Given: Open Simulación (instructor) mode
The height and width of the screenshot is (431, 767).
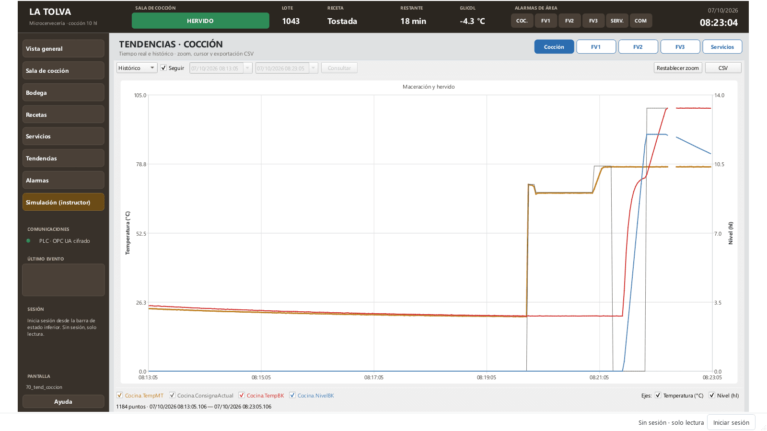Looking at the screenshot, I should pyautogui.click(x=63, y=202).
